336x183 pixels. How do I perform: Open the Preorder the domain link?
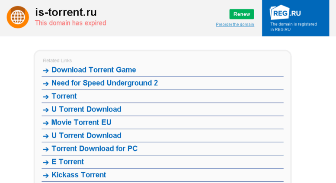point(235,24)
